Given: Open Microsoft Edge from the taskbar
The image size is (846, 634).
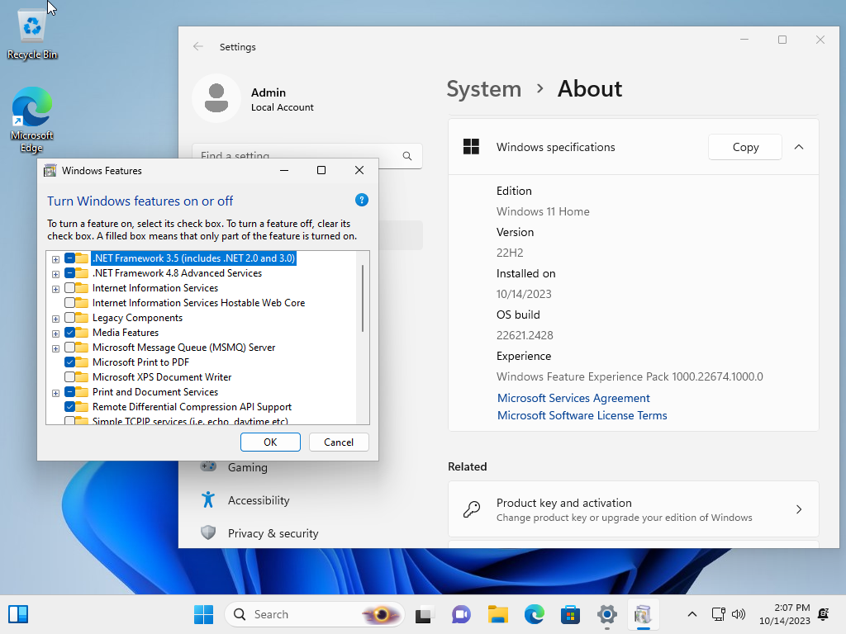Looking at the screenshot, I should tap(534, 614).
